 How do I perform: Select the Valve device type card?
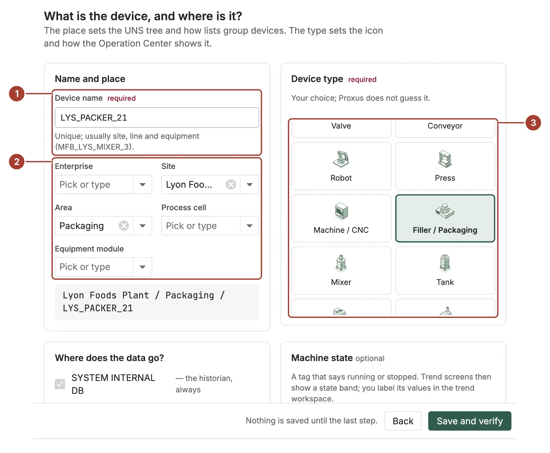pyautogui.click(x=341, y=129)
